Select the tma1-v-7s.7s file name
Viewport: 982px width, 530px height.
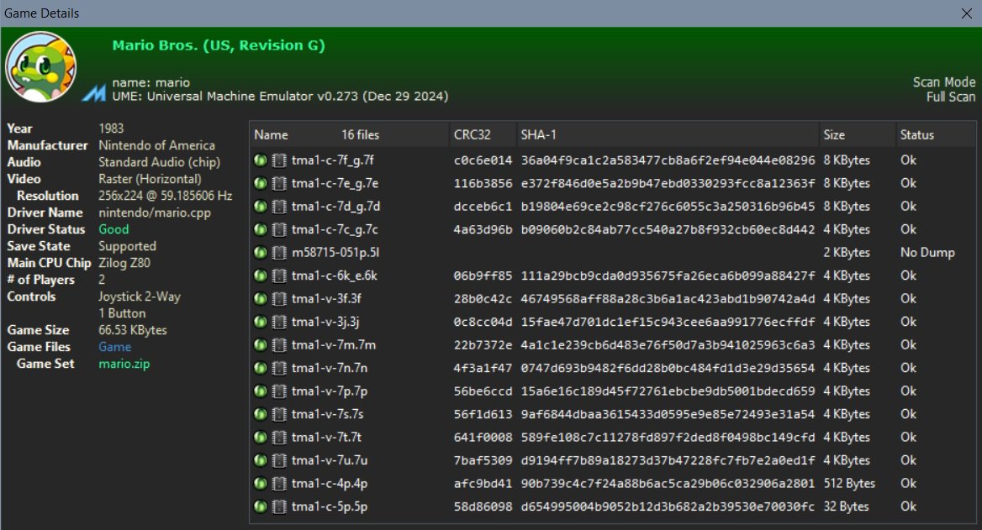click(x=328, y=414)
